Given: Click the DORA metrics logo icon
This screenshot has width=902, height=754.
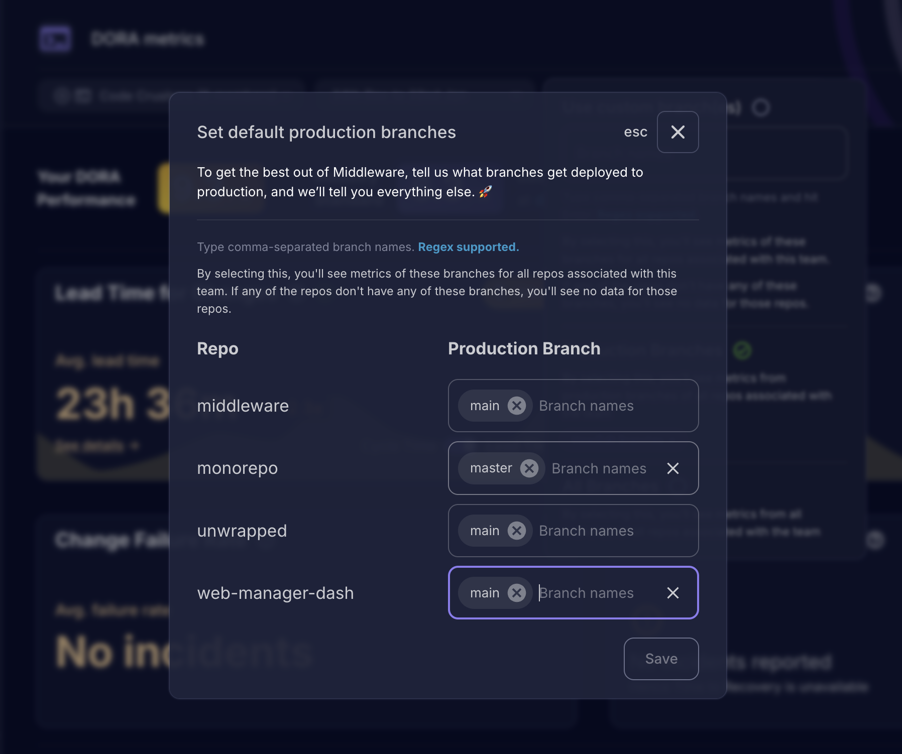Looking at the screenshot, I should (55, 39).
